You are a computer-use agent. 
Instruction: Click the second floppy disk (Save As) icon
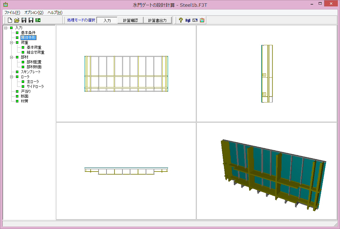31,20
